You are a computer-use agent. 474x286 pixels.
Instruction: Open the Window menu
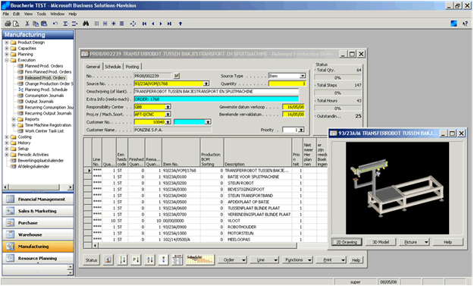[x=57, y=14]
